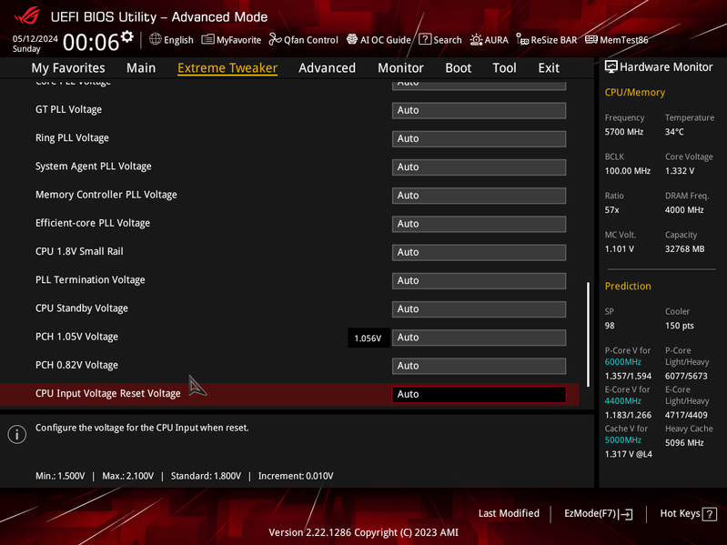Click PLL Termination Voltage label
727x545 pixels.
pos(90,280)
